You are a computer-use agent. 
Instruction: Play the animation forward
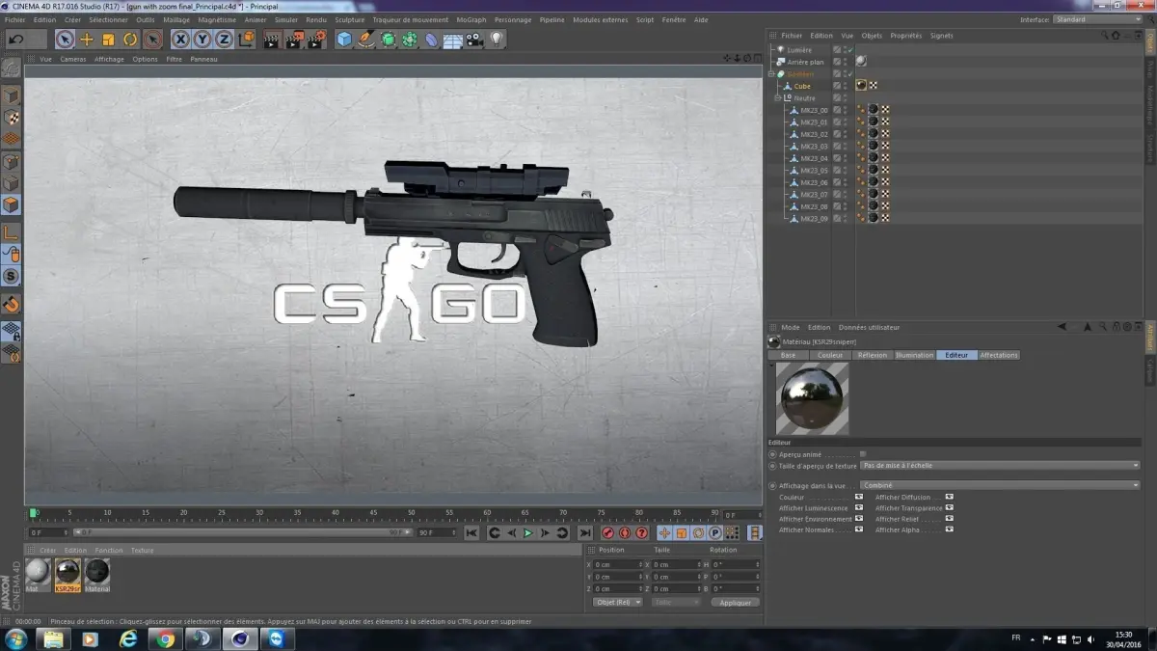click(x=527, y=533)
